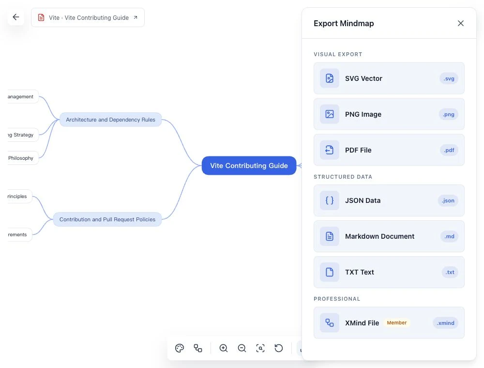Click the VISUAL EXPORT section heading
The height and width of the screenshot is (368, 484).
338,54
